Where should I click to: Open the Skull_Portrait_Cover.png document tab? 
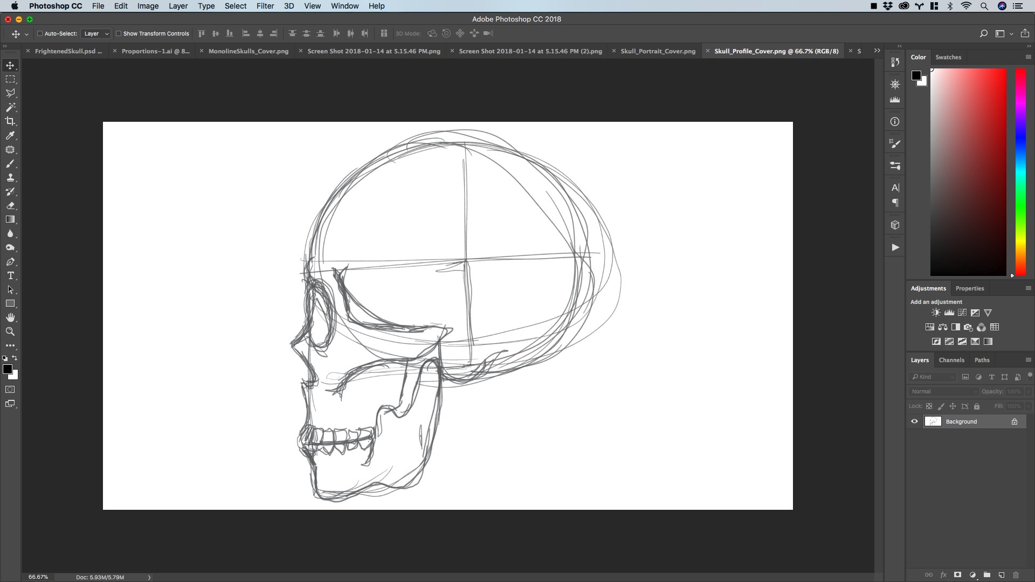[x=658, y=51]
